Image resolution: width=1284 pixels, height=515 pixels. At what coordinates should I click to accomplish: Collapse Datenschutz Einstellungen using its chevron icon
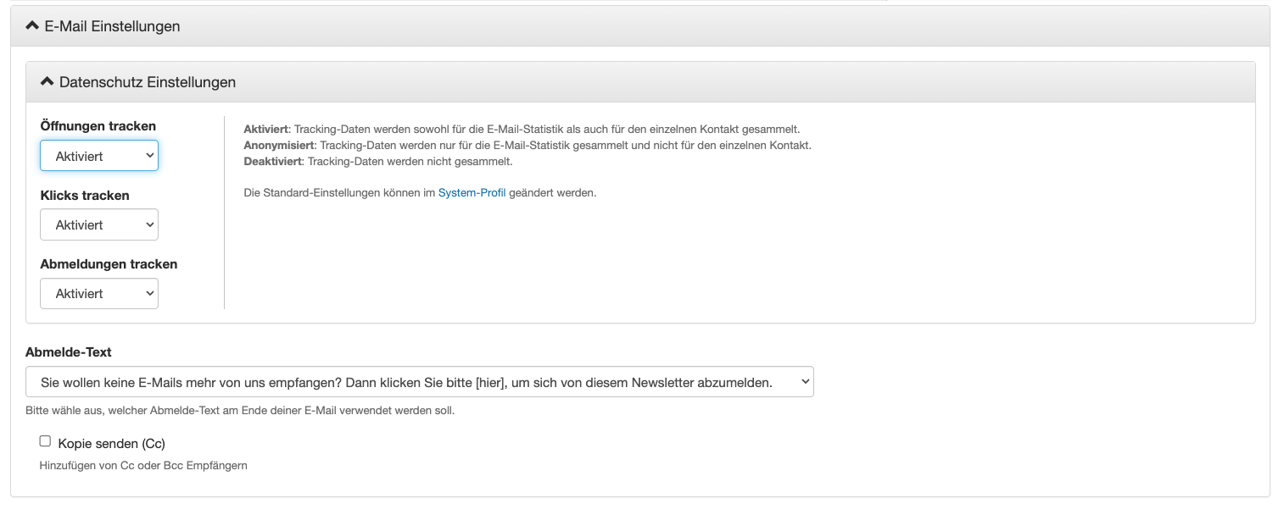coord(47,80)
